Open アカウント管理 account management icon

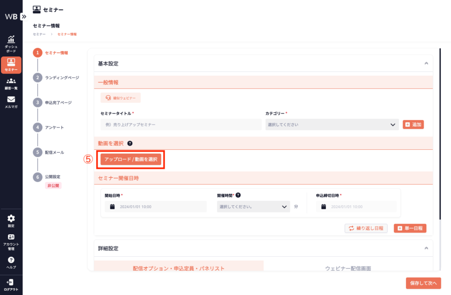point(11,241)
